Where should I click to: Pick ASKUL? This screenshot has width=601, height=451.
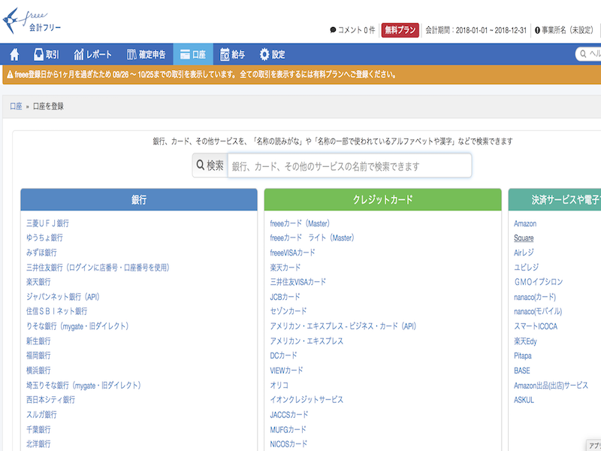[524, 400]
